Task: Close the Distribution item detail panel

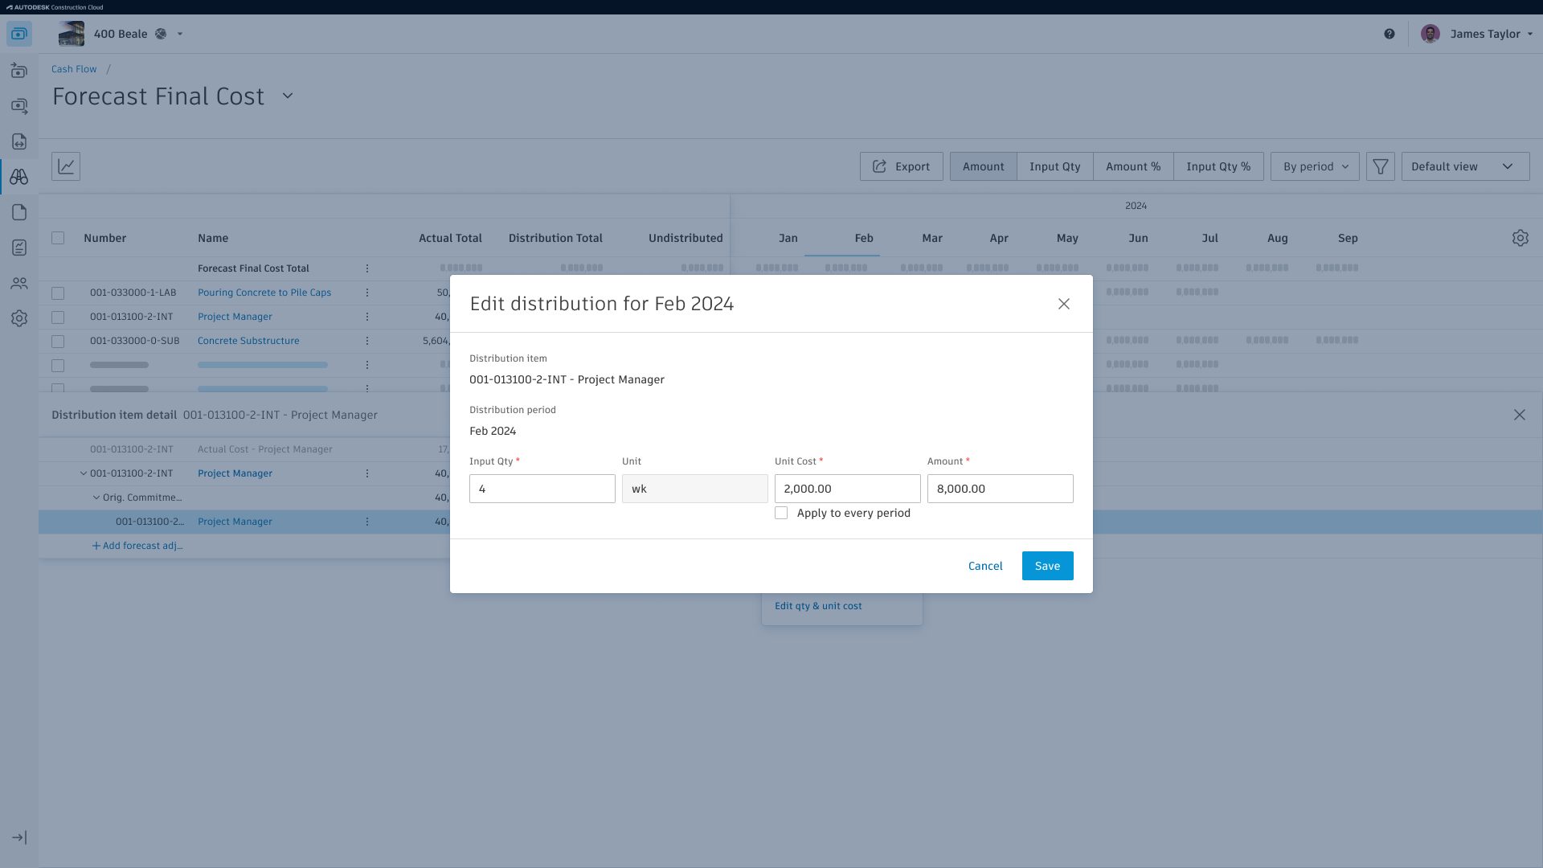Action: coord(1519,415)
